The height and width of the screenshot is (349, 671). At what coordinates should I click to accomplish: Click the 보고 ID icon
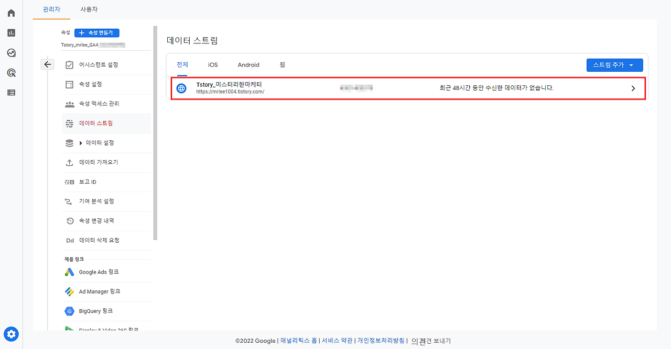point(69,182)
